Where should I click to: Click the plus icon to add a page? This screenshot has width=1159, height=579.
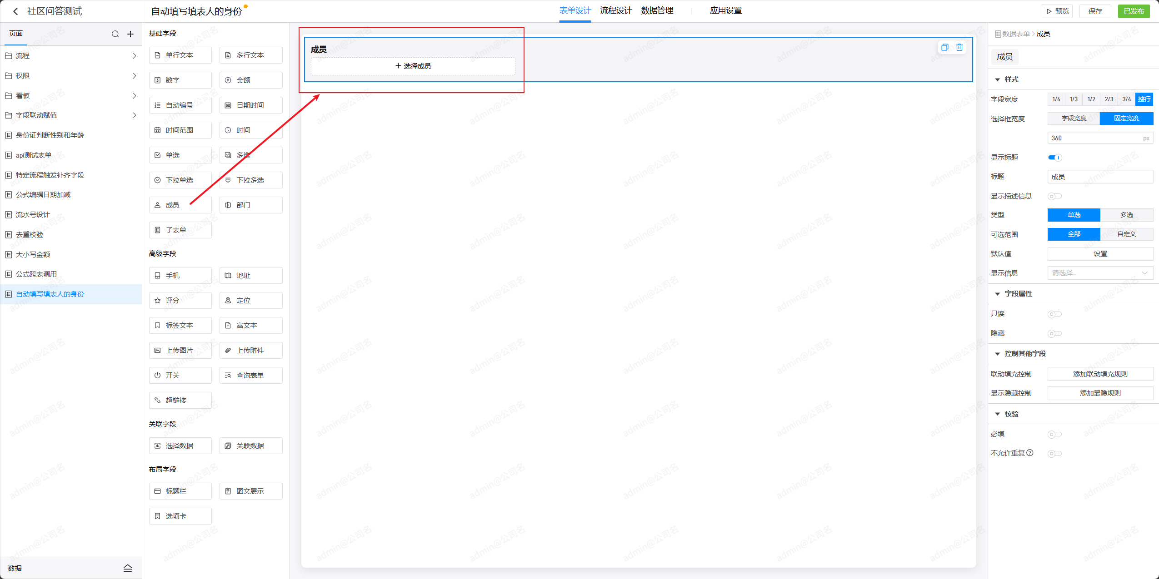pos(130,34)
